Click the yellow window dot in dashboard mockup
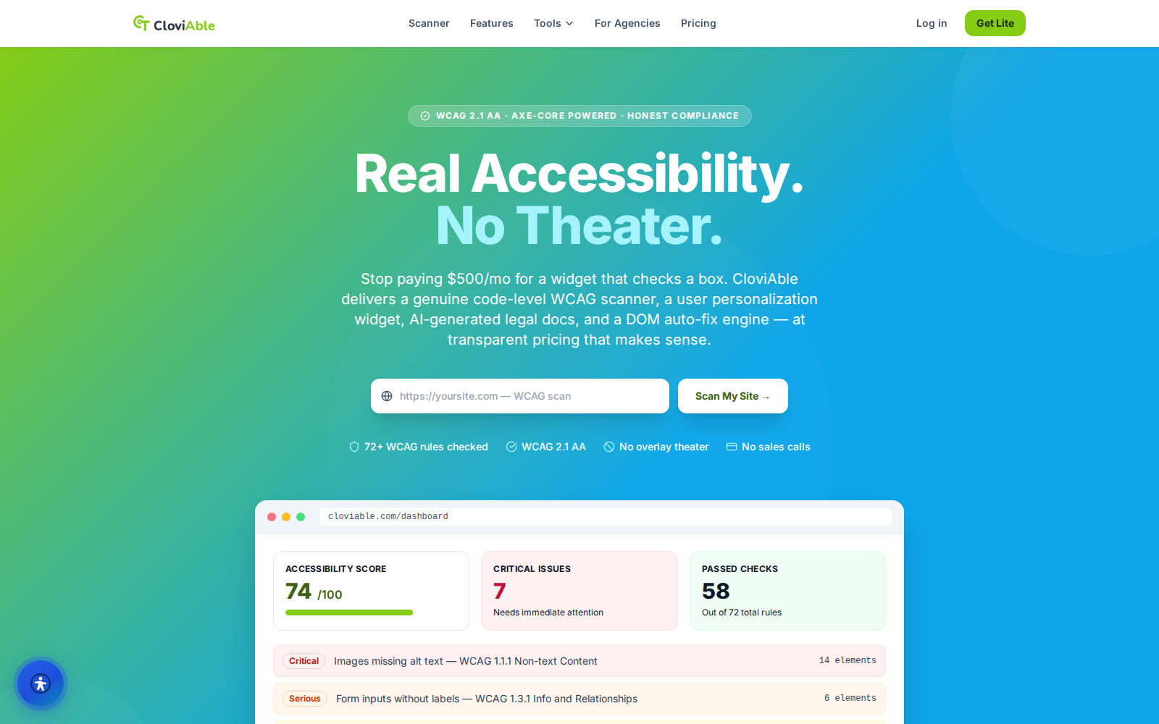This screenshot has width=1159, height=724. coord(286,517)
